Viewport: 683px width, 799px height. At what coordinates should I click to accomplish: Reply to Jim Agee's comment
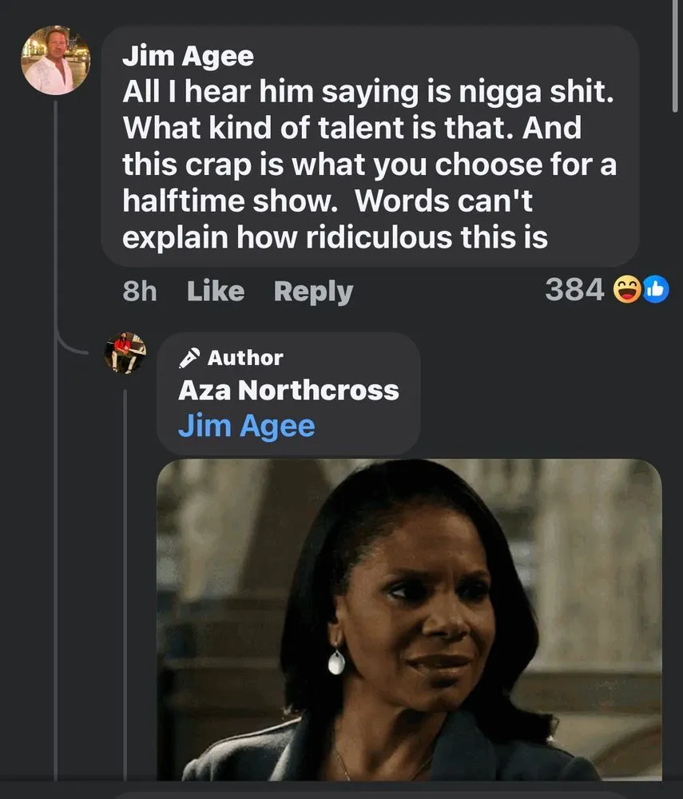[312, 291]
